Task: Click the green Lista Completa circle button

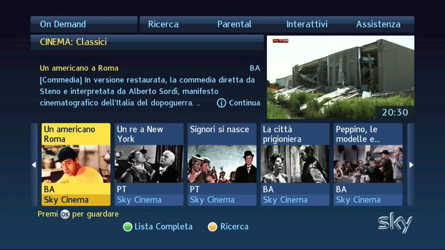Action: [128, 227]
